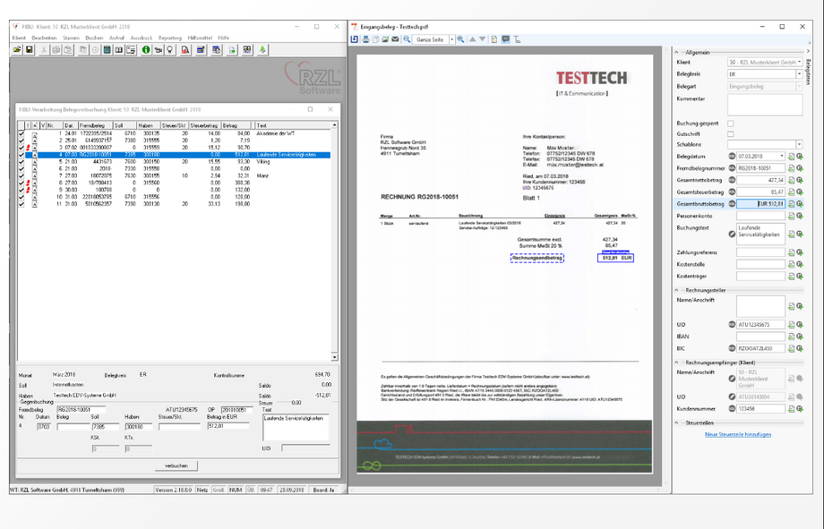
Task: Open the Schablone dropdown
Action: (799, 144)
